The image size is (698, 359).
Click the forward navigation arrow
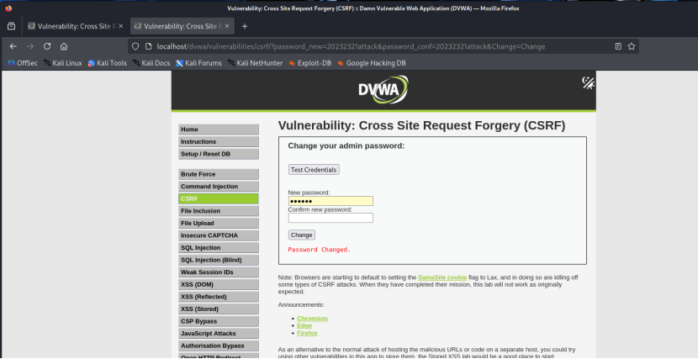[29, 46]
